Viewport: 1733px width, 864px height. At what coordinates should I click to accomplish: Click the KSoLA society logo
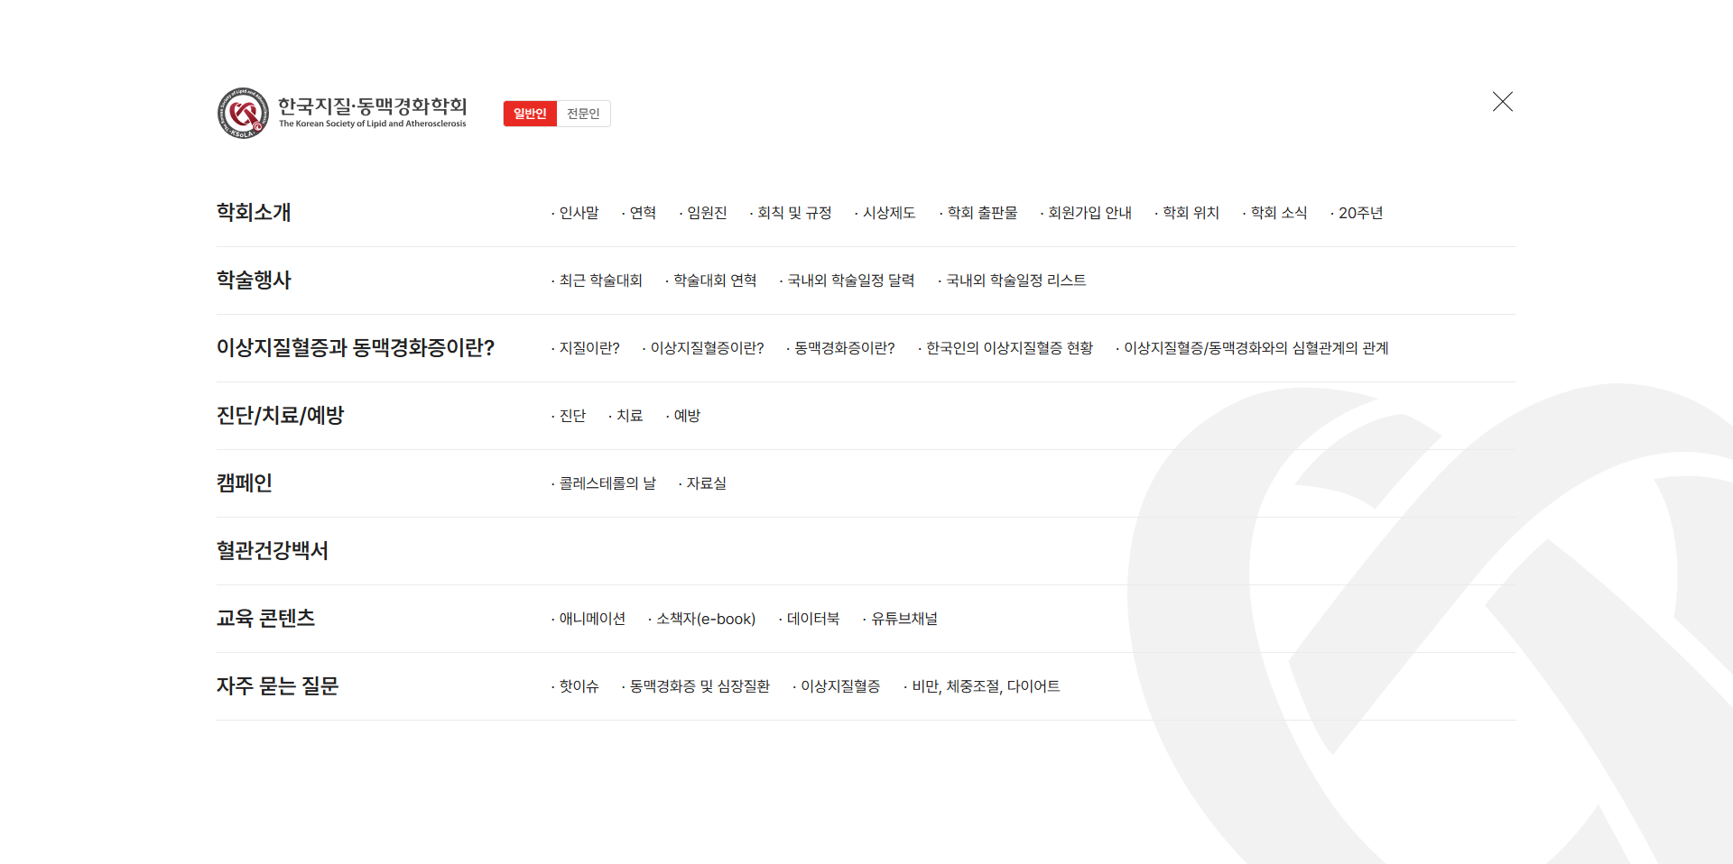point(341,114)
